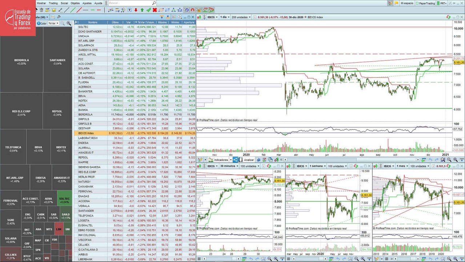The width and height of the screenshot is (465, 262).
Task: Open the 1 semana timeframe dropdown
Action: click(x=317, y=166)
